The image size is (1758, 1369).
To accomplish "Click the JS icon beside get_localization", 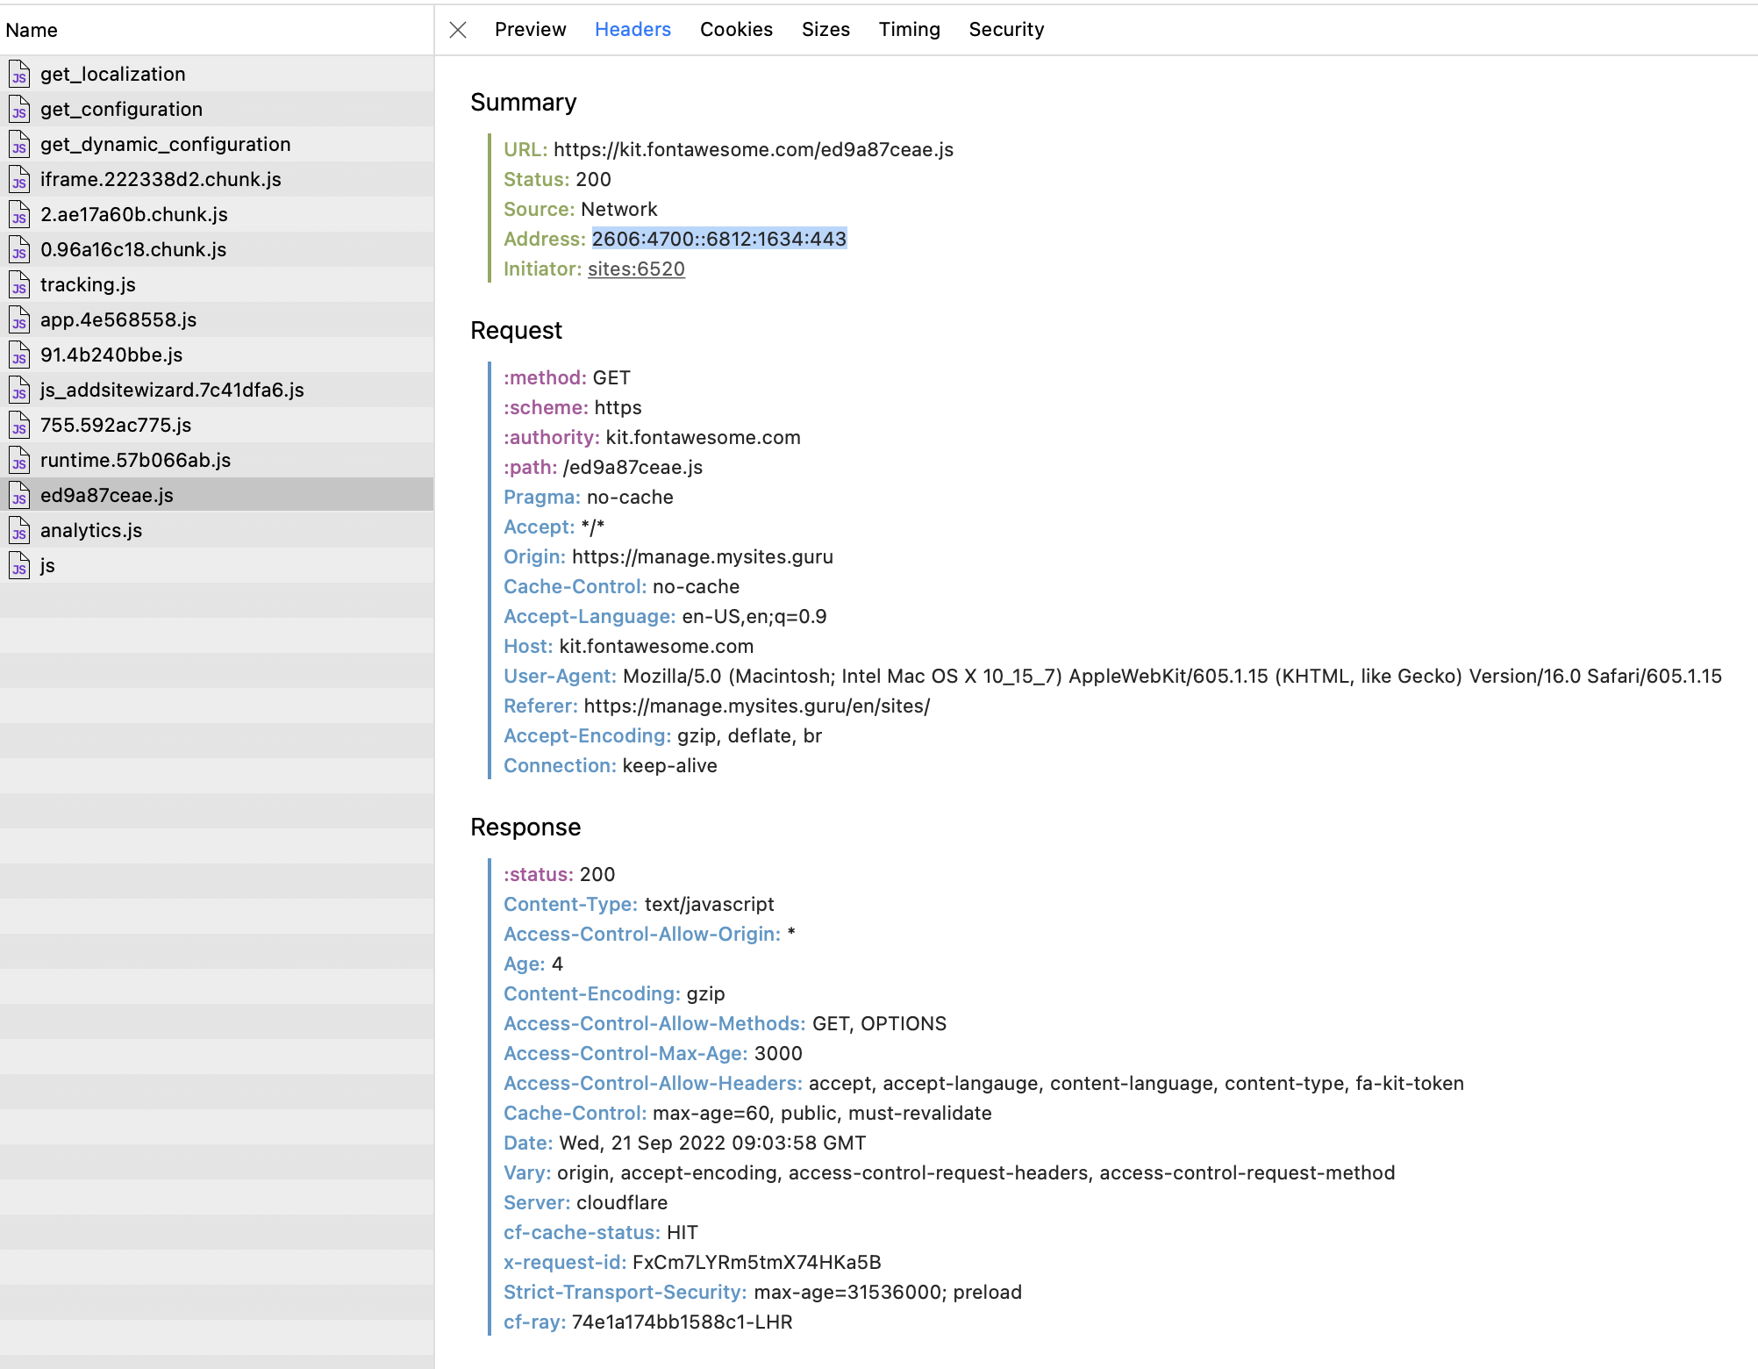I will point(19,74).
